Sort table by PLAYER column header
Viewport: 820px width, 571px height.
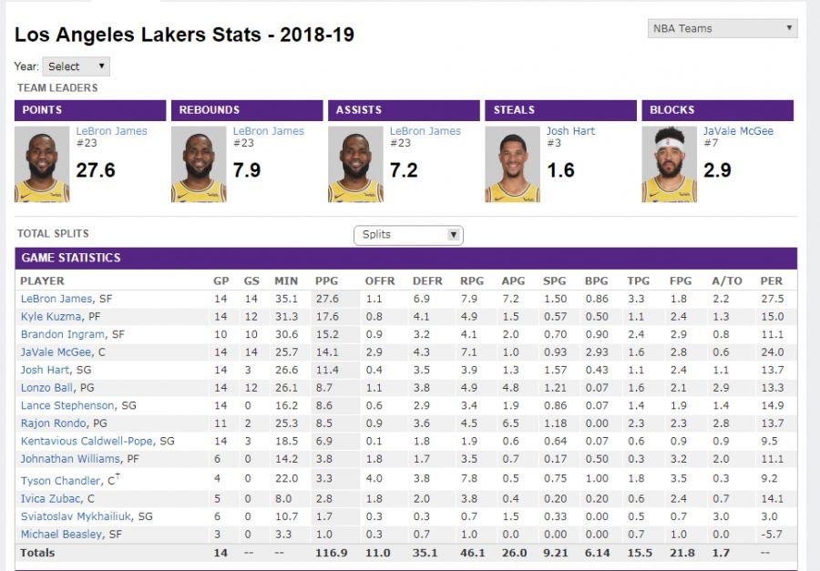tap(42, 280)
